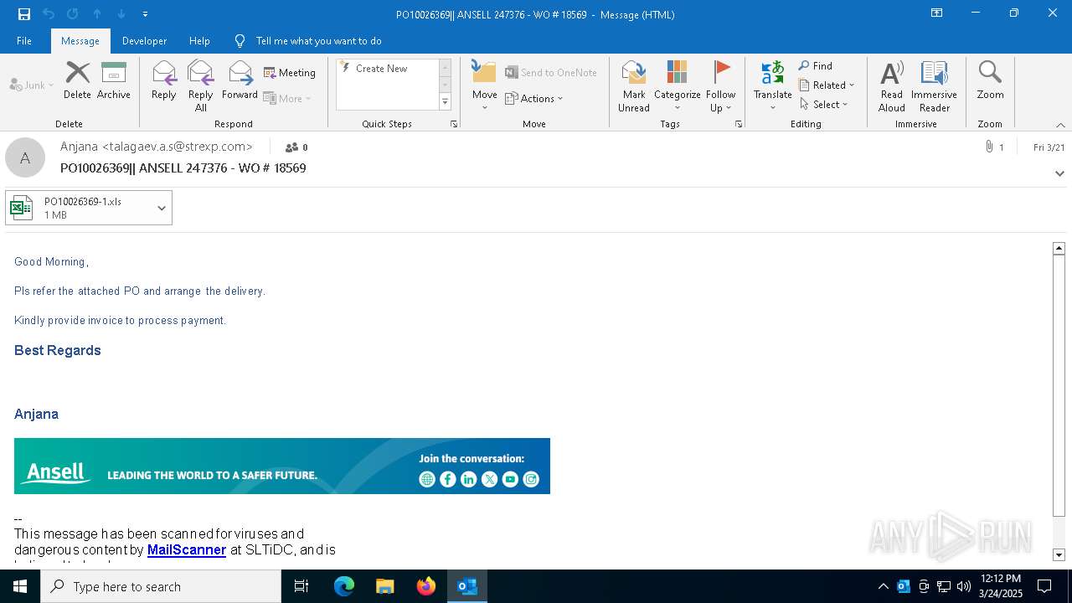Launch Firefox from the taskbar
1072x603 pixels.
pos(426,586)
